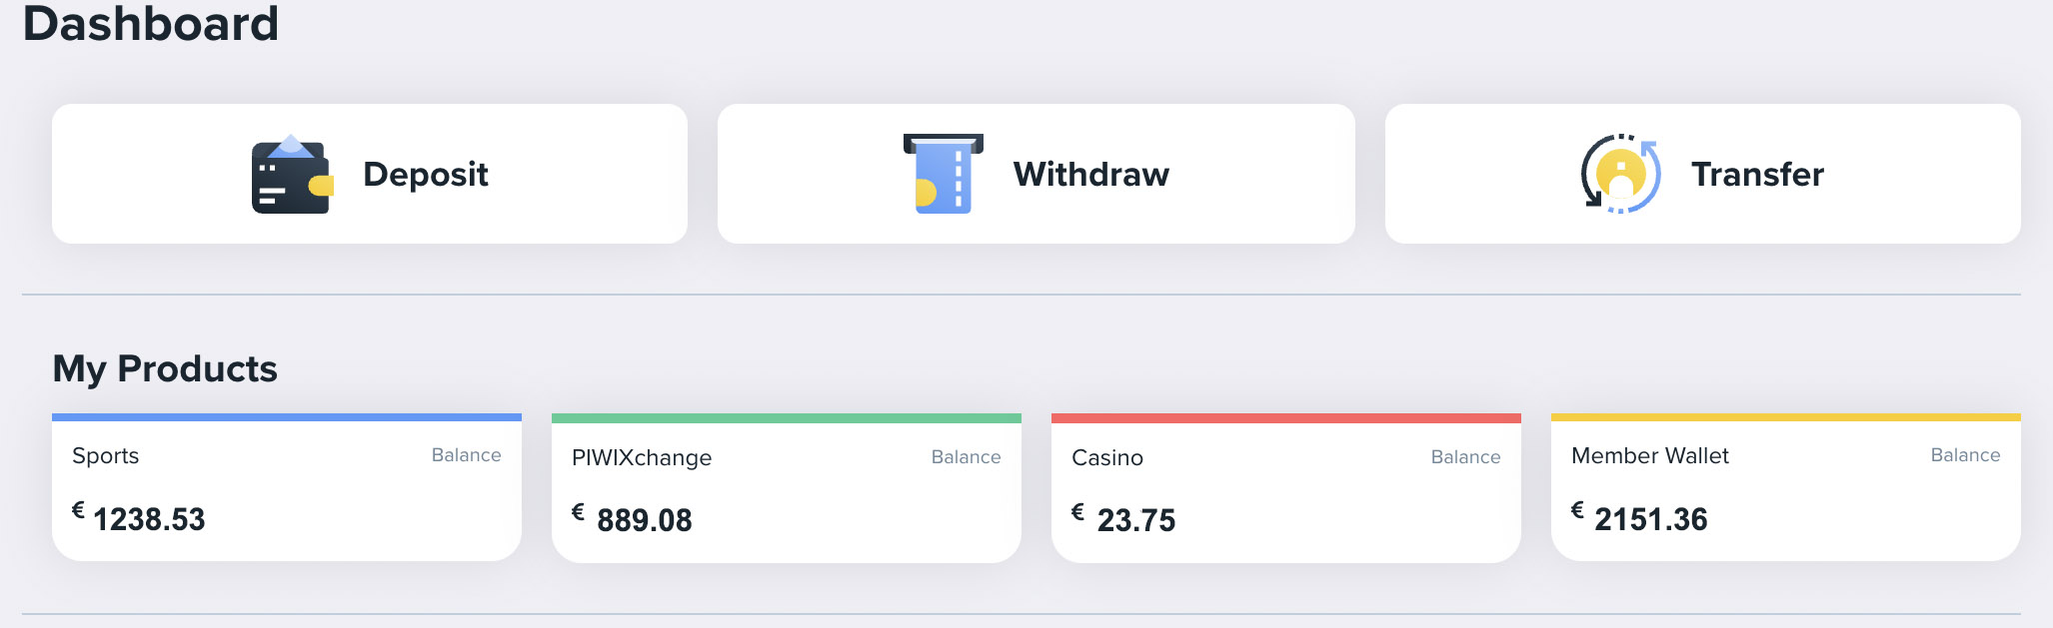Open the Sports product card title
Screen dimensions: 2053x628
pos(106,456)
